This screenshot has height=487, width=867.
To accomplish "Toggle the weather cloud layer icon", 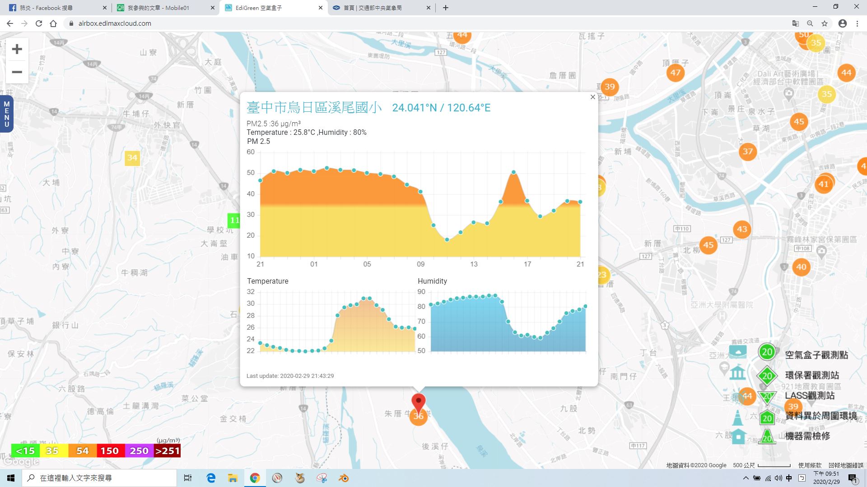I will point(737,352).
